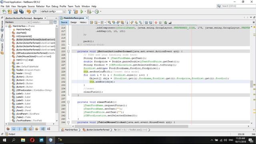Toggle Show Inner Classes filter in Navigator
Image resolution: width=256 pixels, height=144 pixels.
click(x=30, y=129)
